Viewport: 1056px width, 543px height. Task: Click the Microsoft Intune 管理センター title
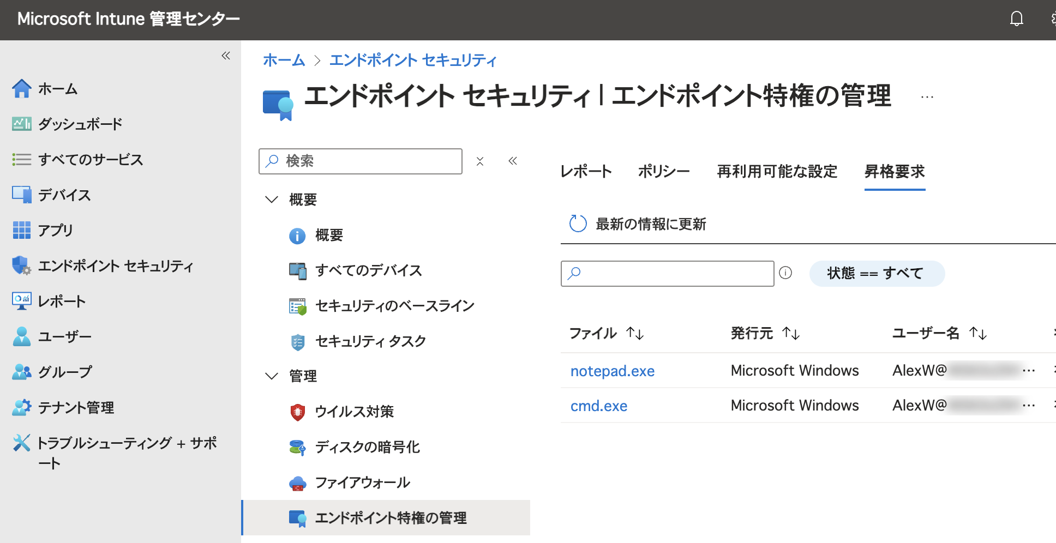(129, 19)
